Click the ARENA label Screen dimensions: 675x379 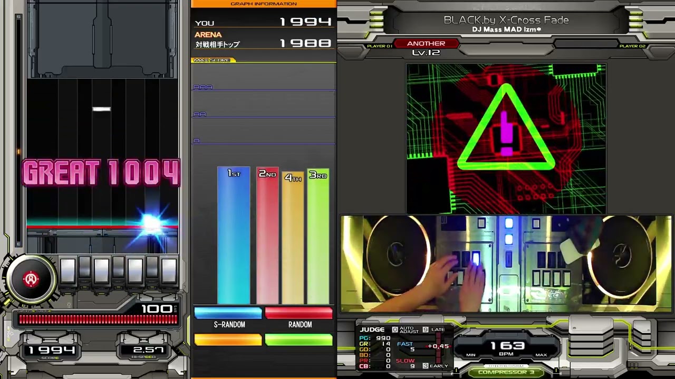(208, 35)
